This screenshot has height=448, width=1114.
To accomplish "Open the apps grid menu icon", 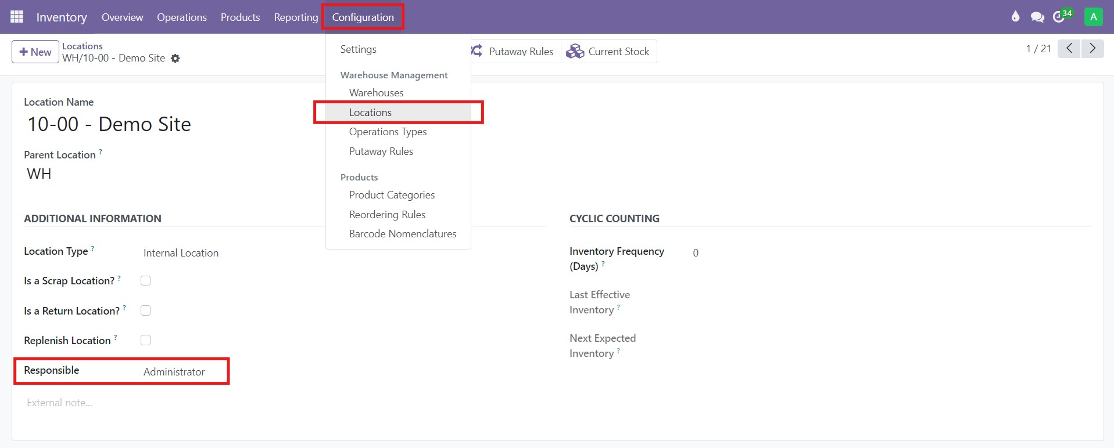I will pos(17,17).
